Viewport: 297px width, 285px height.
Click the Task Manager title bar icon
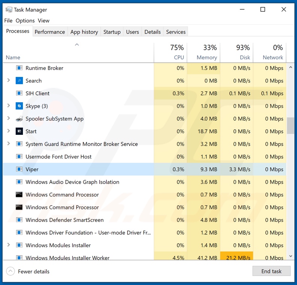click(x=9, y=9)
